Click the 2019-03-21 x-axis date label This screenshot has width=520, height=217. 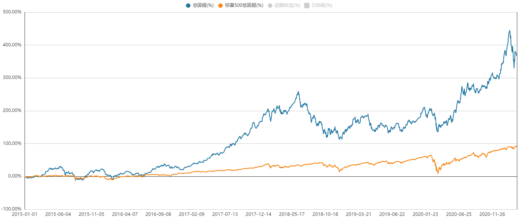tap(358, 214)
